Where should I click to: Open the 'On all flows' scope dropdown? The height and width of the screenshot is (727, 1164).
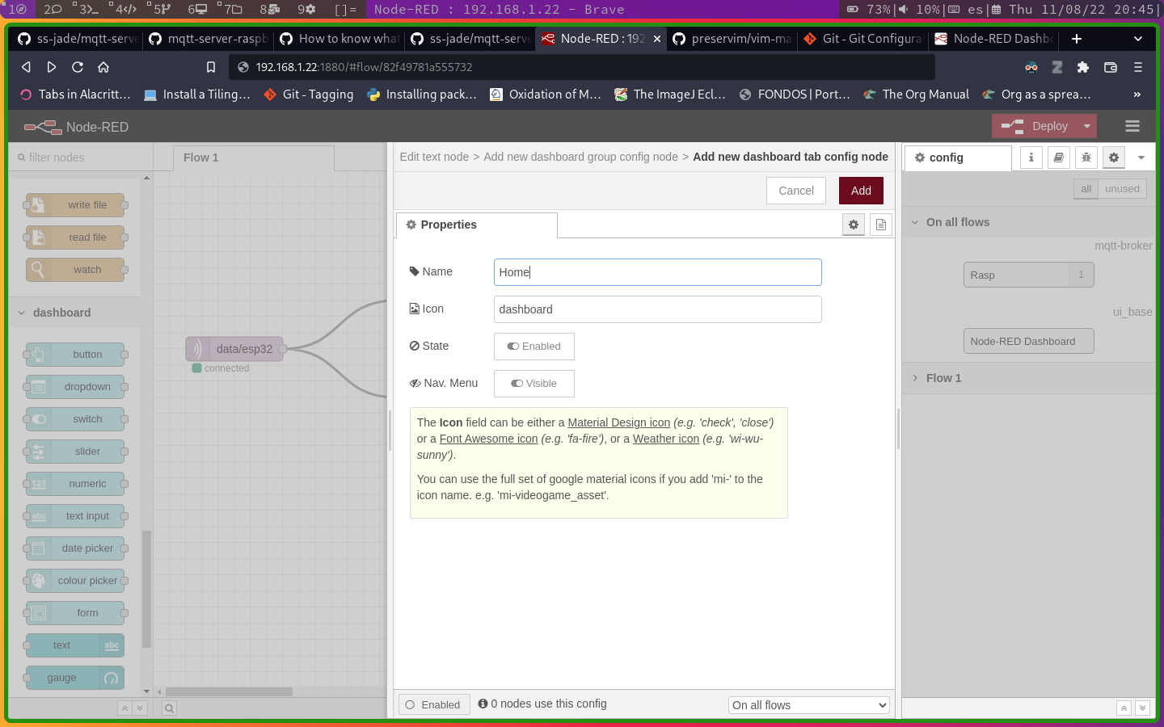(808, 705)
